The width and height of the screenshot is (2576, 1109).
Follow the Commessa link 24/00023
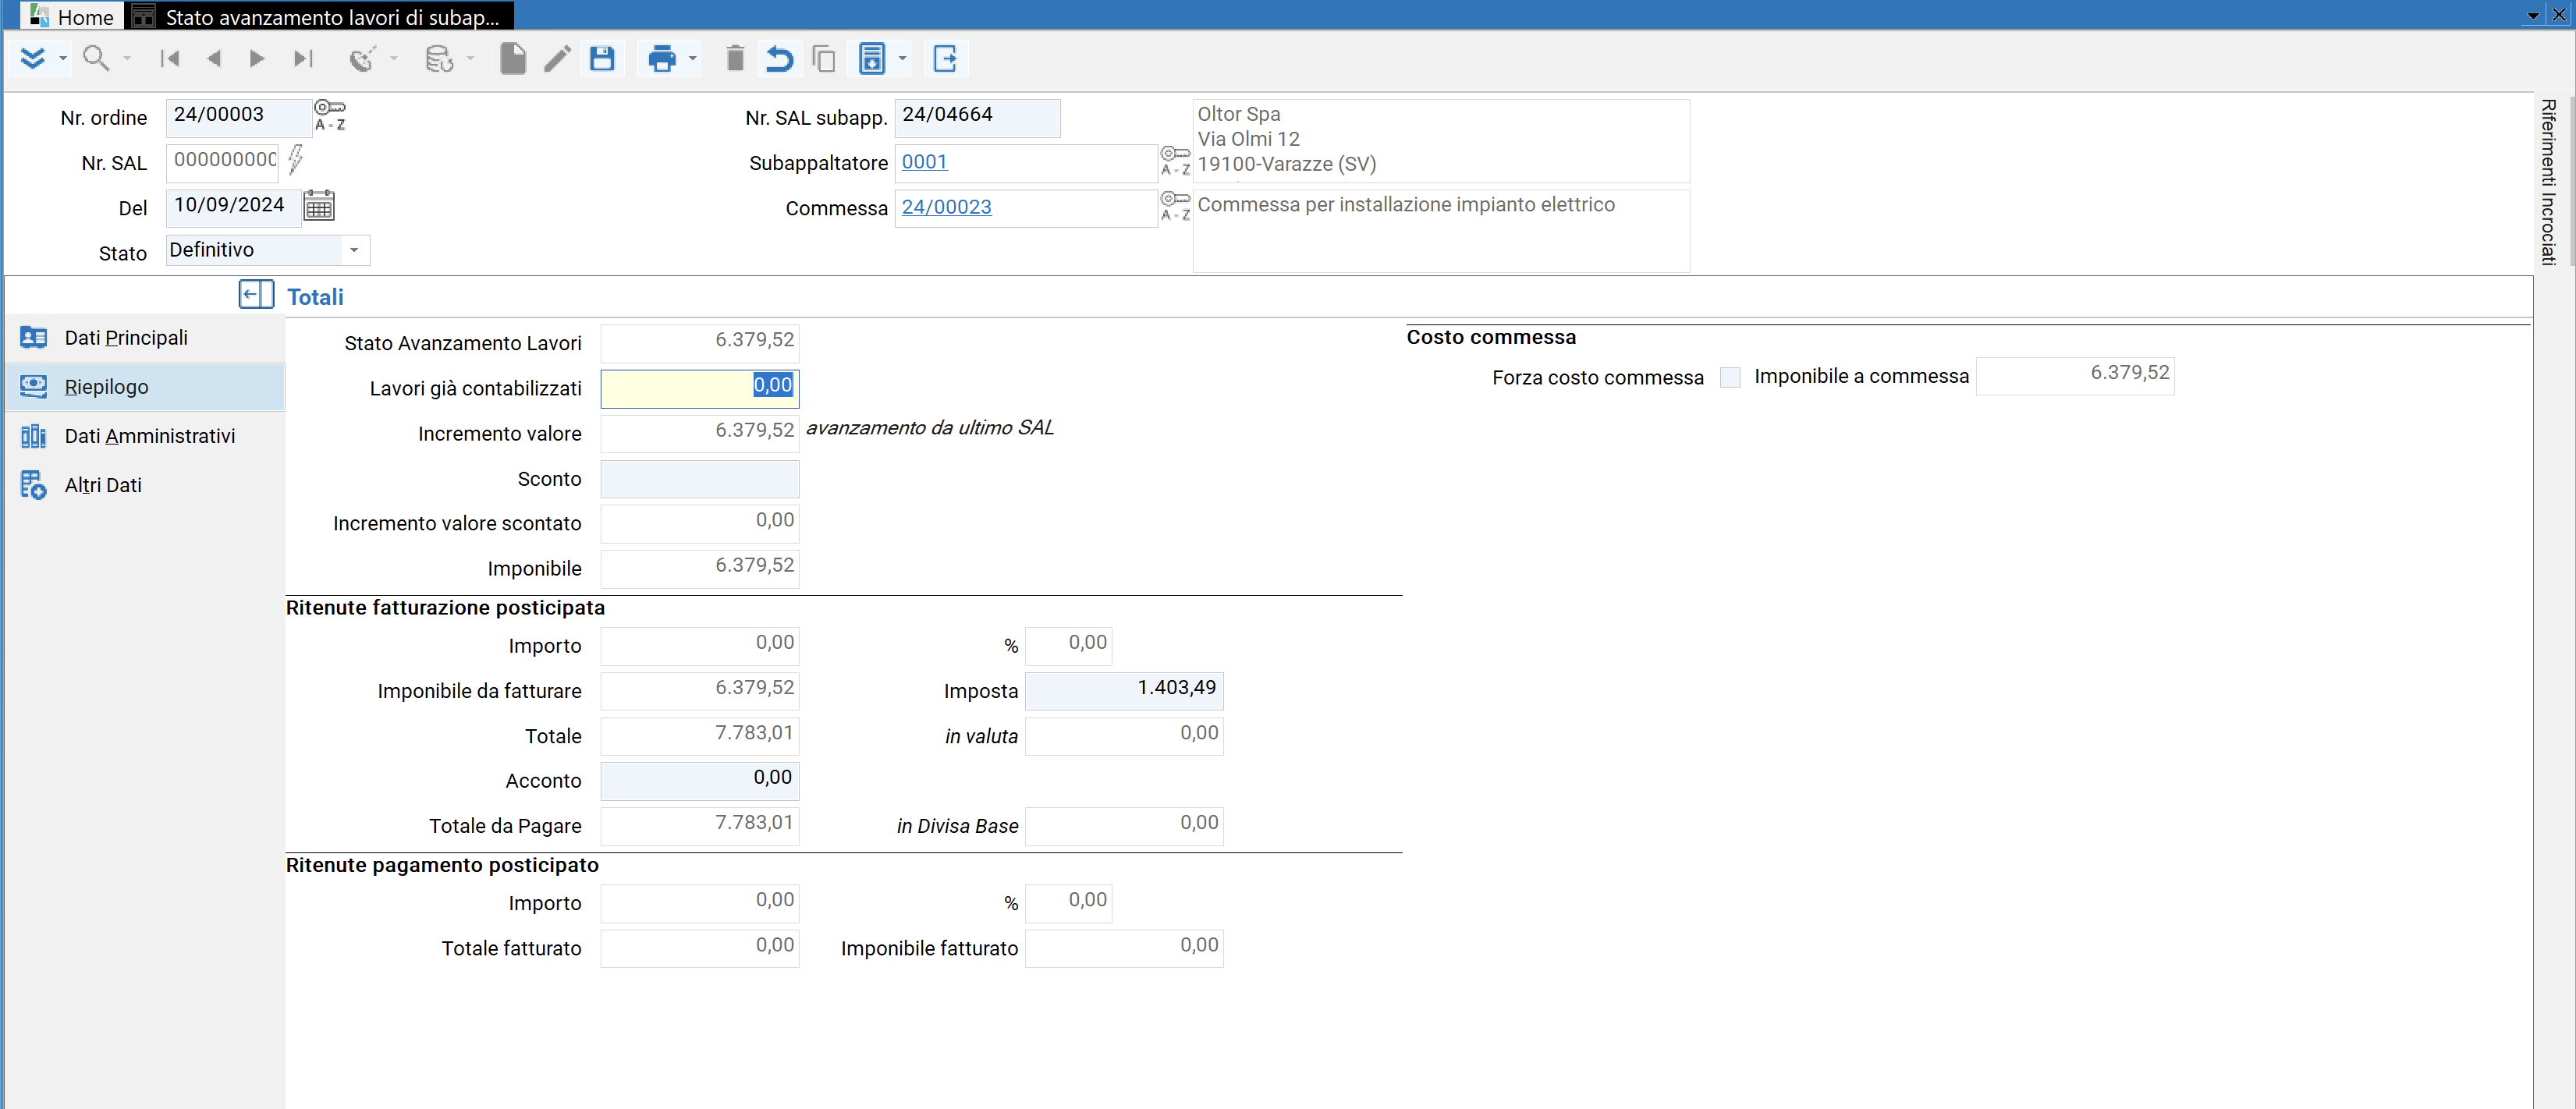pos(946,207)
